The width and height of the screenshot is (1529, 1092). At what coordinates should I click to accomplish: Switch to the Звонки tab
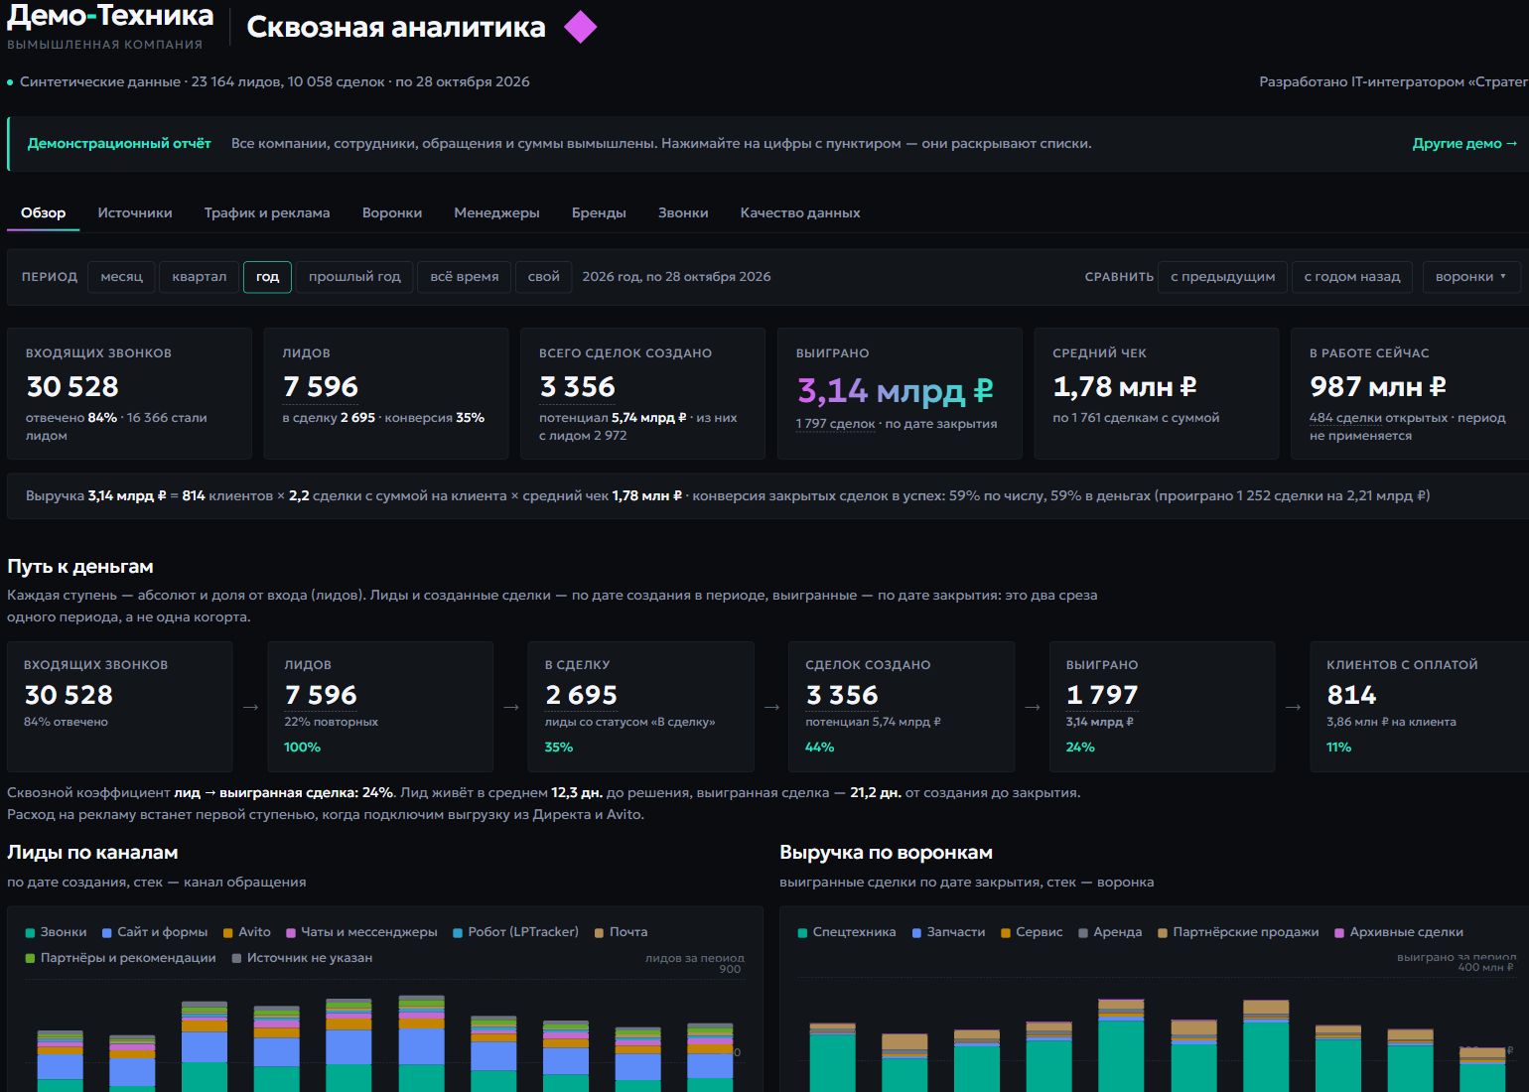(683, 212)
